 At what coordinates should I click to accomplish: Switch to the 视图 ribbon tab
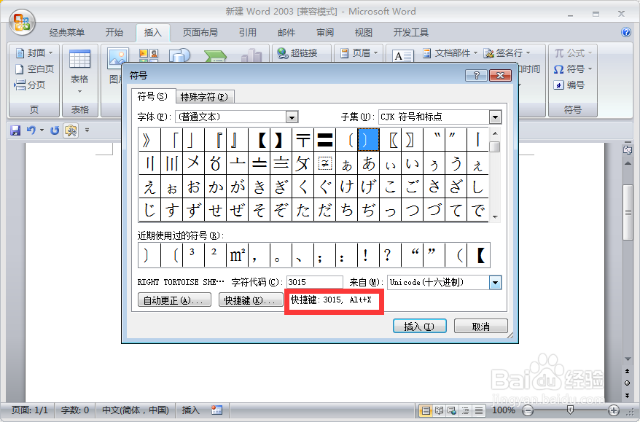click(x=364, y=33)
